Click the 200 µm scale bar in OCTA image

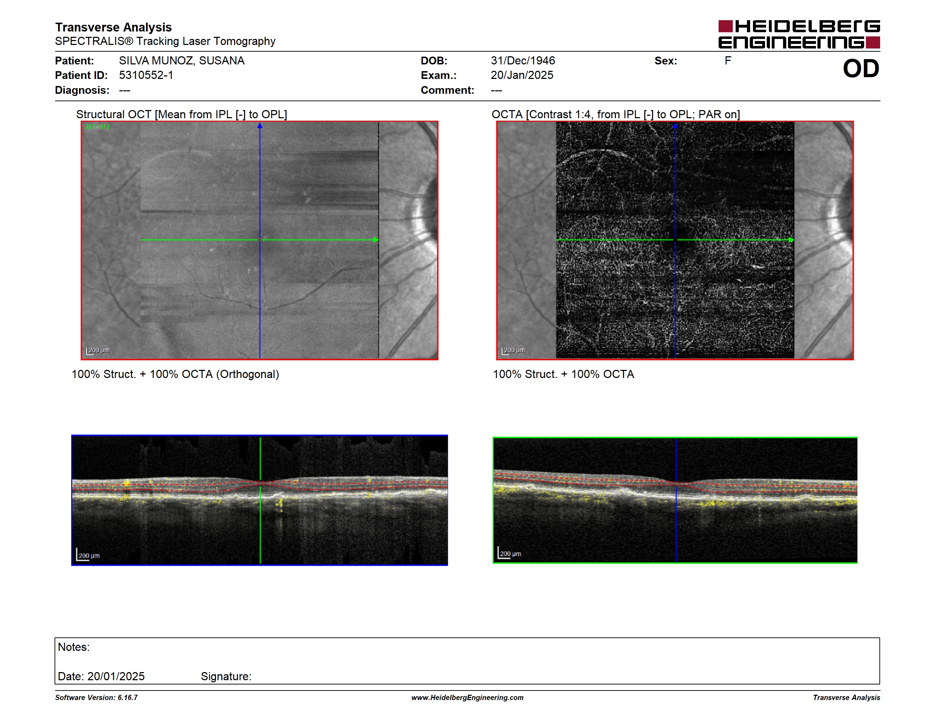(513, 351)
